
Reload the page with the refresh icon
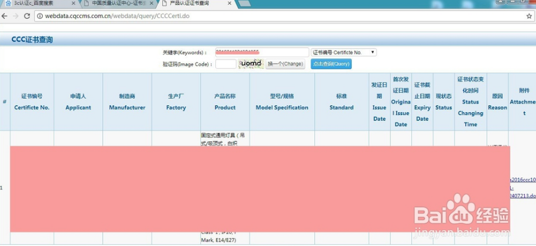pos(27,16)
